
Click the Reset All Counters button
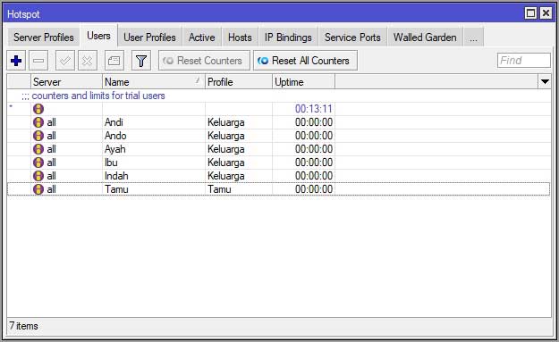pyautogui.click(x=305, y=61)
